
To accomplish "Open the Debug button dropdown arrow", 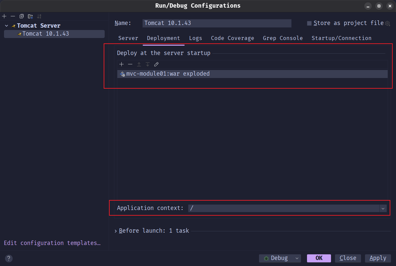I will [297, 258].
